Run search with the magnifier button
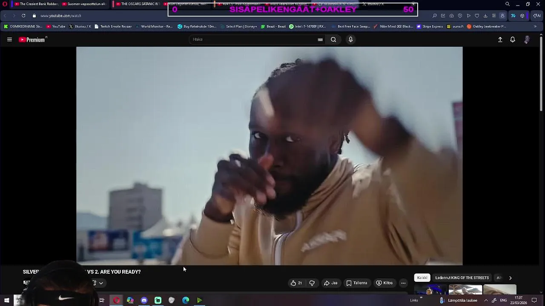This screenshot has height=306, width=545. 333,40
